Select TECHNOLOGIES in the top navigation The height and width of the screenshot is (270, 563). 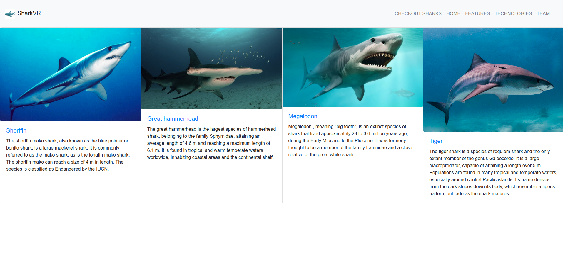pyautogui.click(x=513, y=13)
